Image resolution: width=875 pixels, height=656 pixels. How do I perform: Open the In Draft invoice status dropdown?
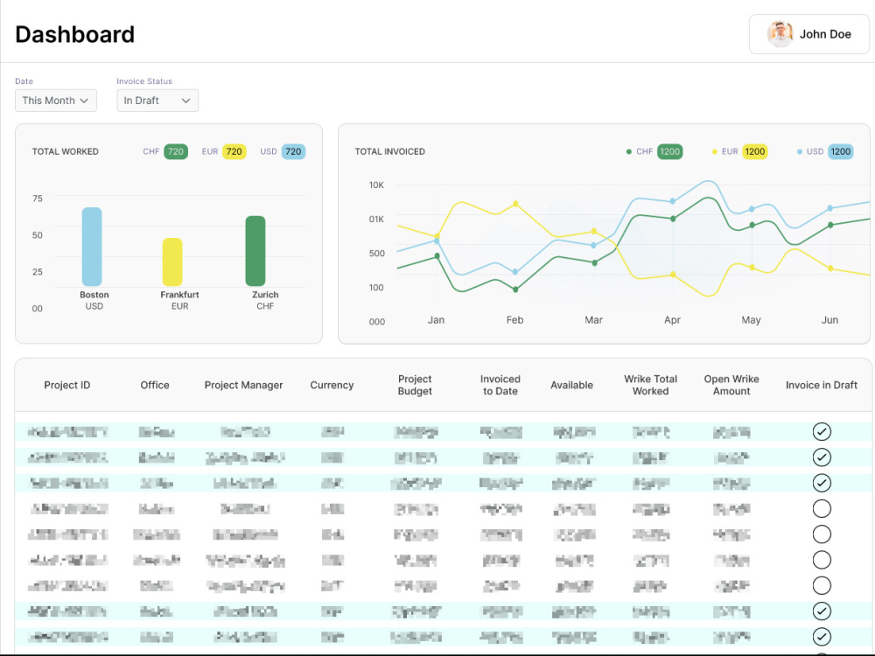coord(157,101)
